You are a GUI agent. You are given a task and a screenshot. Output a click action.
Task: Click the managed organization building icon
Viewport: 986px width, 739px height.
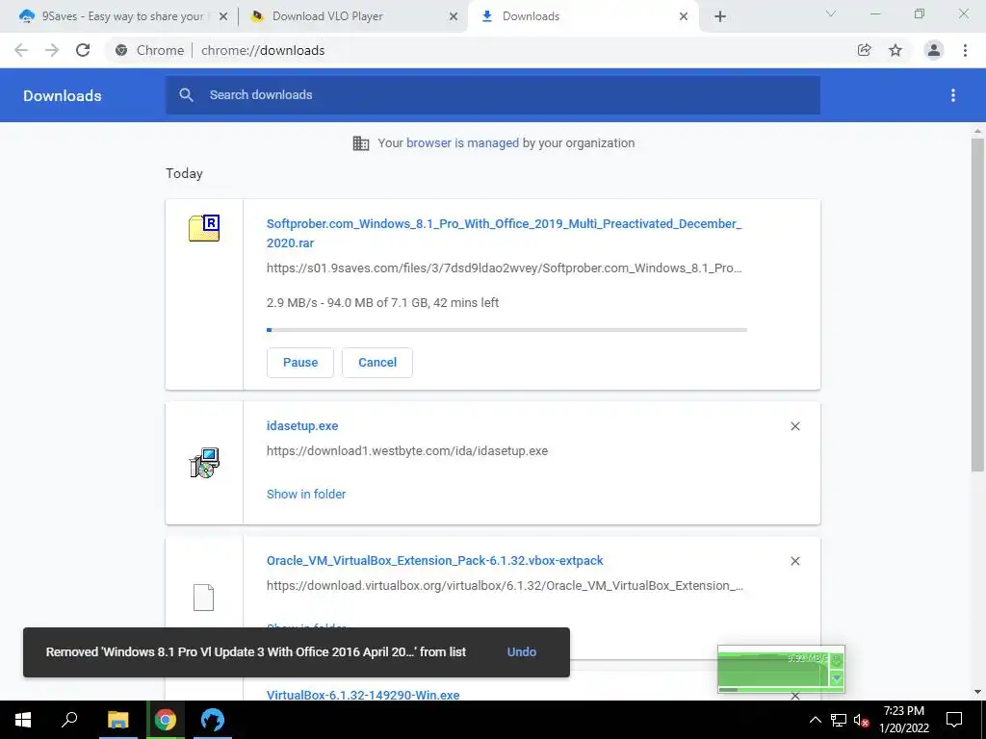361,143
